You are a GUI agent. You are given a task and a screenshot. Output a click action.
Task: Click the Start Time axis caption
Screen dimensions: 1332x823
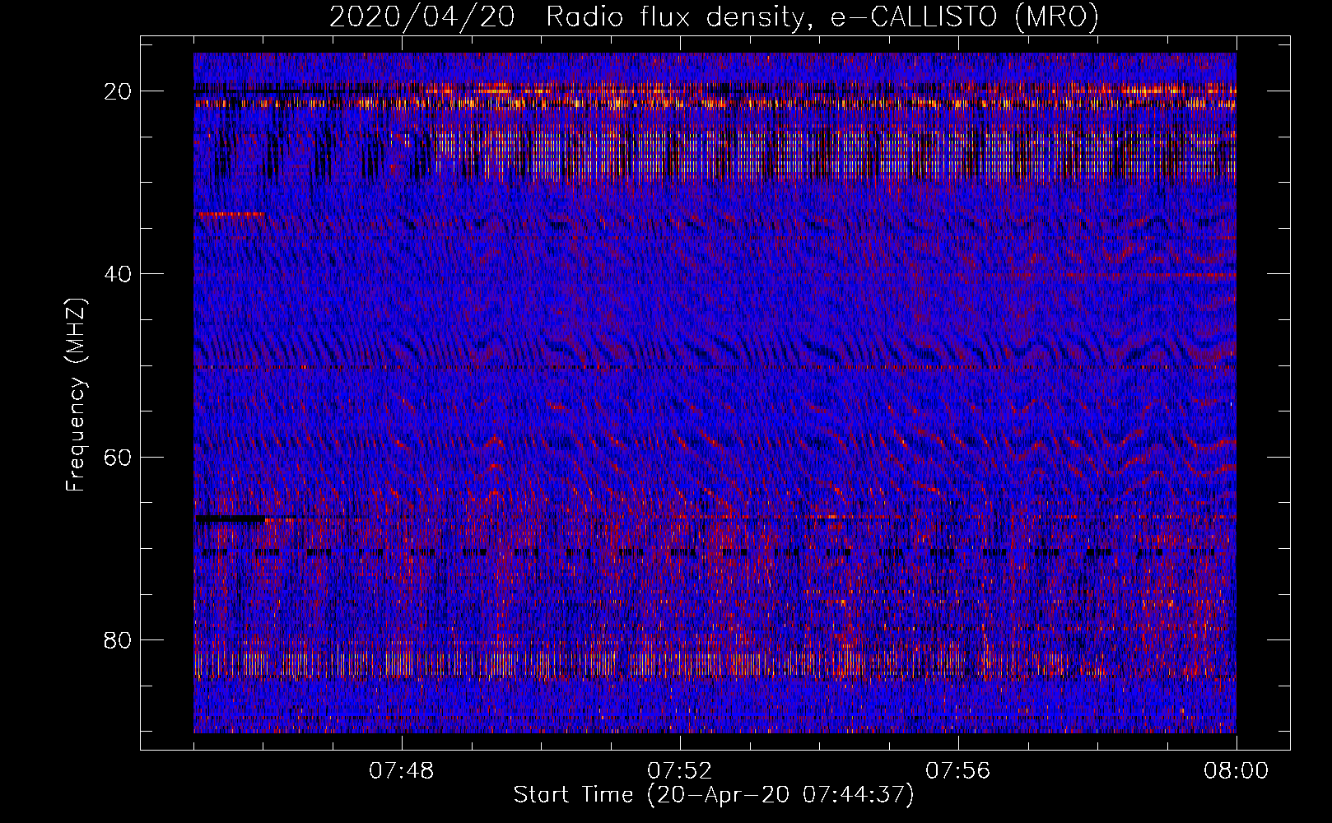pos(714,795)
